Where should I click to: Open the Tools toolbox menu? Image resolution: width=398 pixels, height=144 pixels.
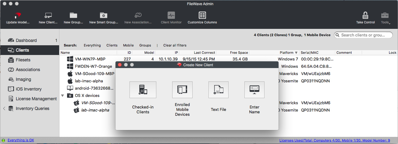coord(385,15)
